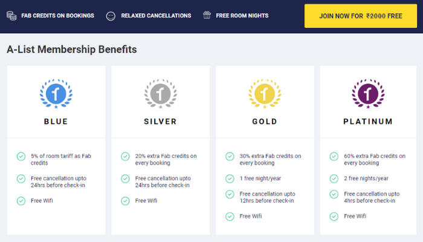Click checkmark next to 1 free night/year
Screen dimensions: 423x242
(230, 178)
